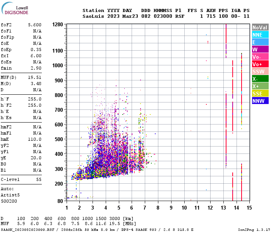Click the 1280 height axis label

[58, 24]
